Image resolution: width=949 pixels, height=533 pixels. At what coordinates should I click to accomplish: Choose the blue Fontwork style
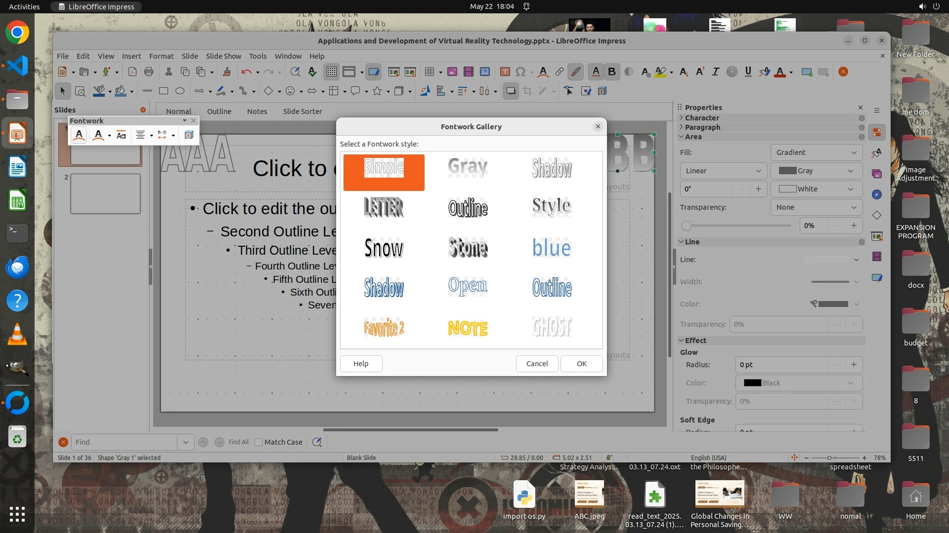click(552, 248)
